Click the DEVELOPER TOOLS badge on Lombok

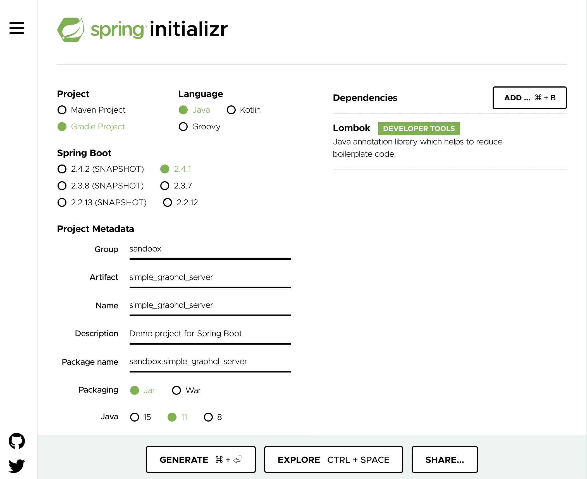[x=419, y=128]
